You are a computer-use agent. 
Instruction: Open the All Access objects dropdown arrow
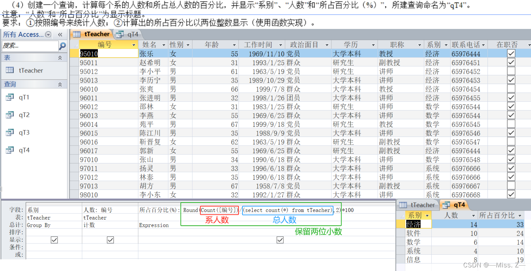(x=49, y=34)
